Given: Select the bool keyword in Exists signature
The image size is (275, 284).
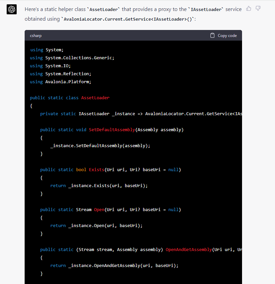Looking at the screenshot, I should tap(81, 169).
